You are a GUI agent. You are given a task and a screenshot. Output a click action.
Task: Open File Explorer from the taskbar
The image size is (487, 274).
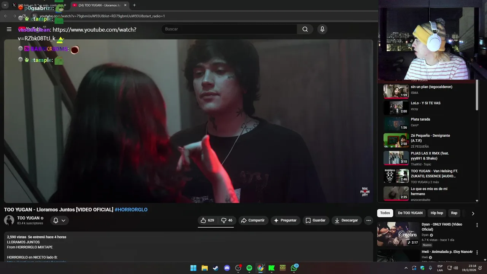pyautogui.click(x=204, y=268)
